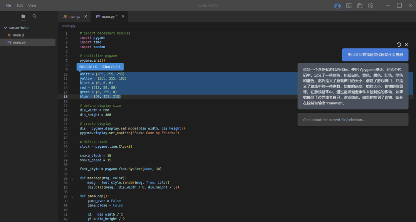416x222 pixels.
Task: Fold the gameLoop function at line 37
Action: (72, 197)
